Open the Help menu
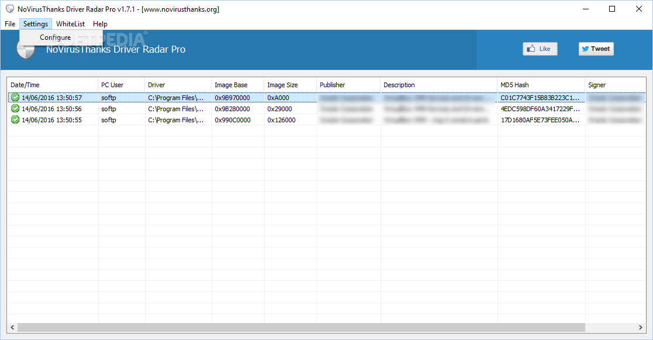653x340 pixels. (x=100, y=24)
